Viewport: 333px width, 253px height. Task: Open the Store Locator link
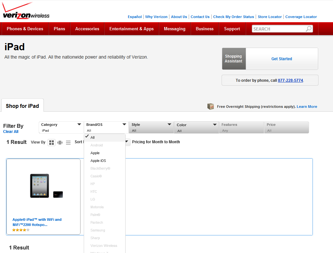[x=270, y=17]
